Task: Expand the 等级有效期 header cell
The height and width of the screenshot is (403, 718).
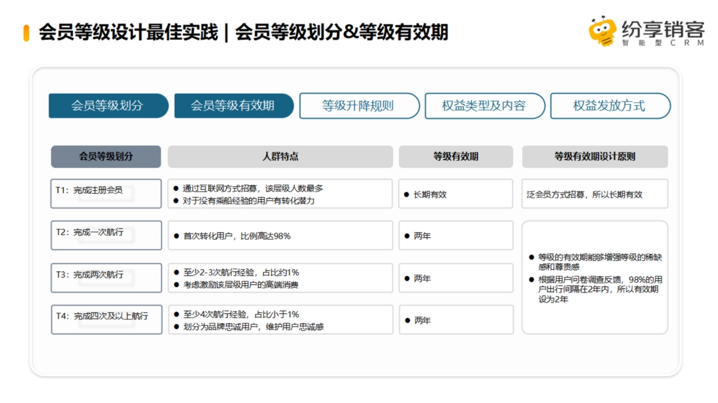Action: pos(457,157)
